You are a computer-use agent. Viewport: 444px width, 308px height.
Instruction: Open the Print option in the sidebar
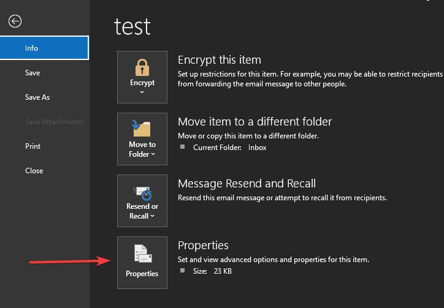tap(33, 146)
